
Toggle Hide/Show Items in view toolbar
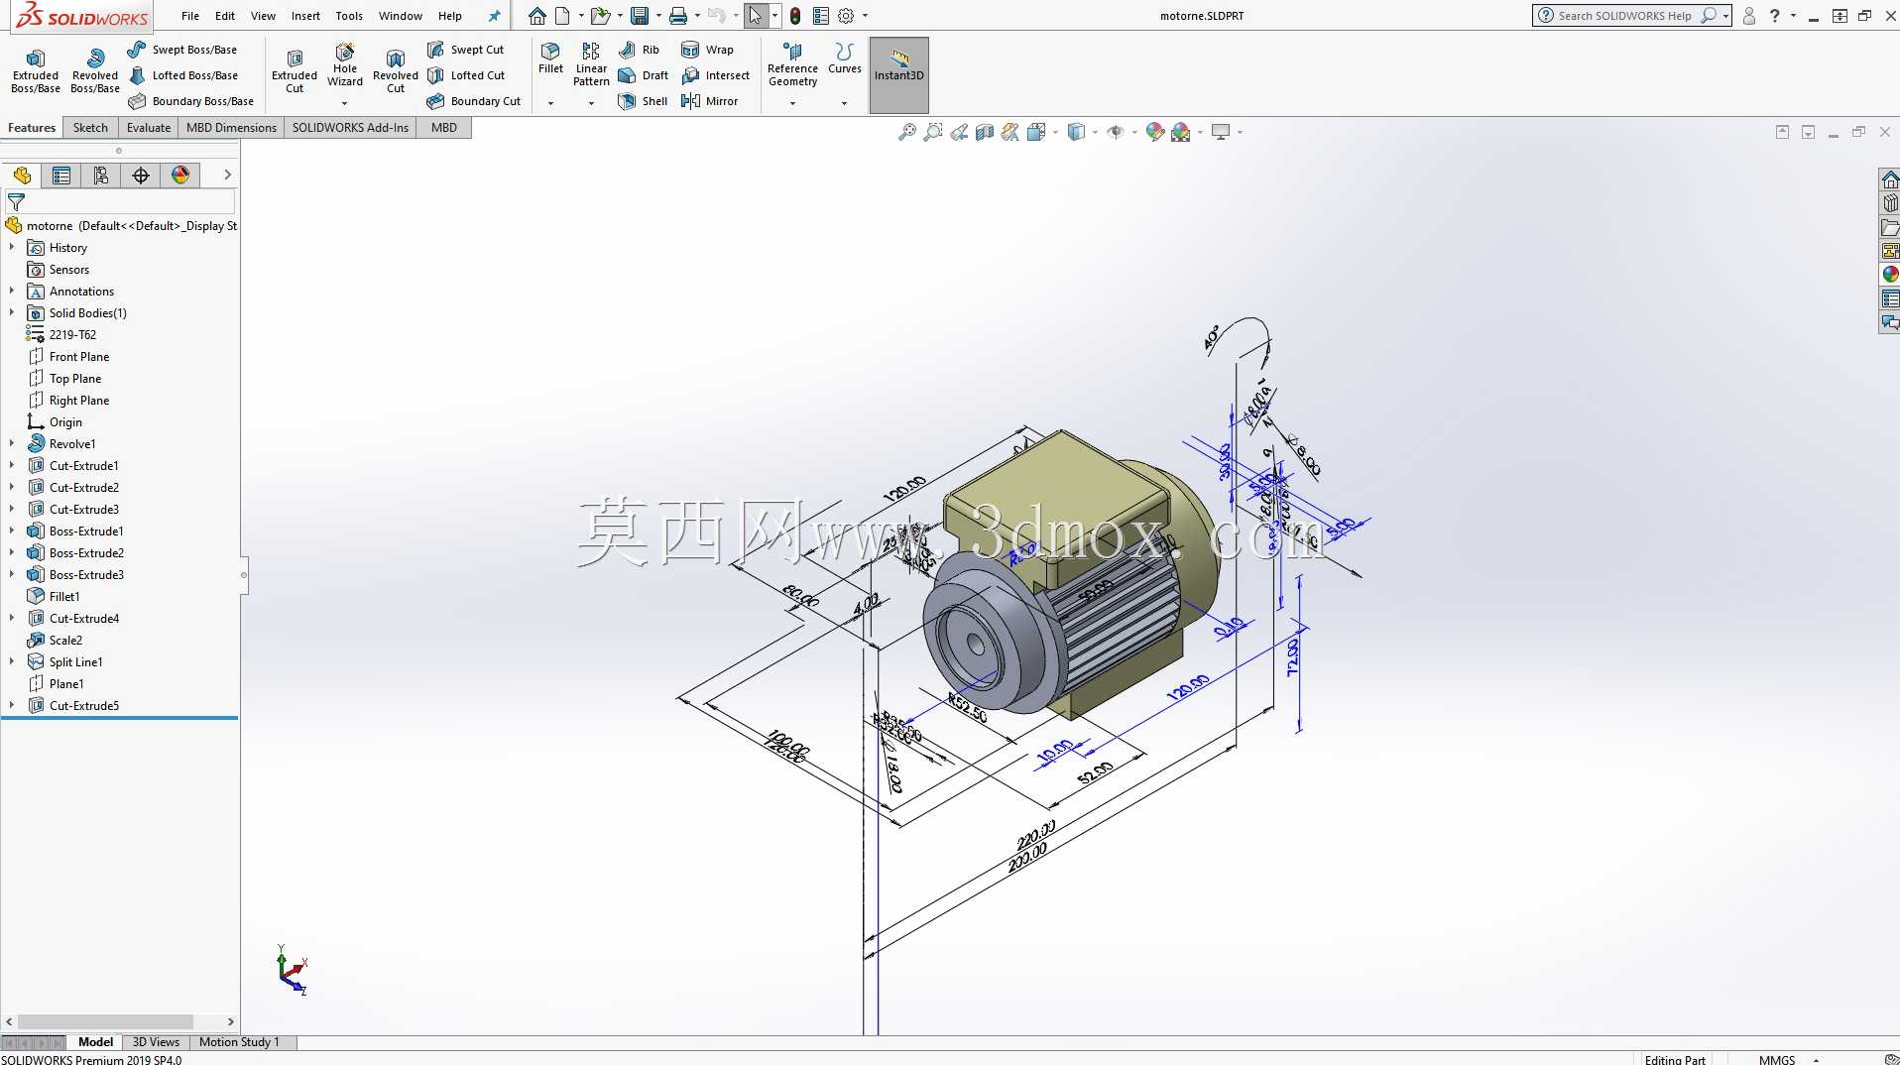pos(1116,132)
